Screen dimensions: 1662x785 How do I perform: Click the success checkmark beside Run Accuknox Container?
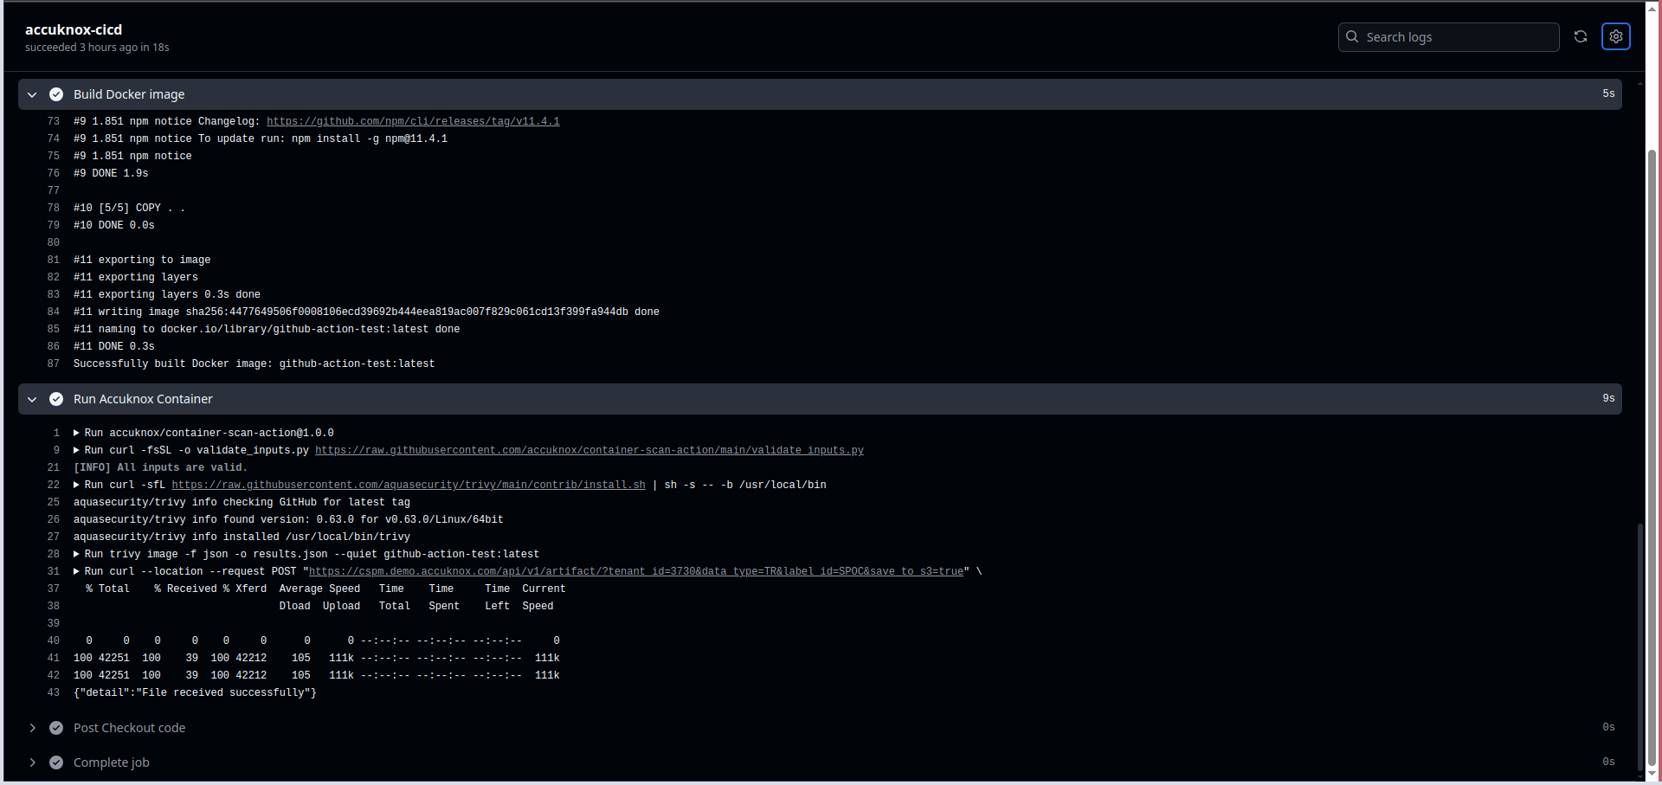pyautogui.click(x=56, y=399)
